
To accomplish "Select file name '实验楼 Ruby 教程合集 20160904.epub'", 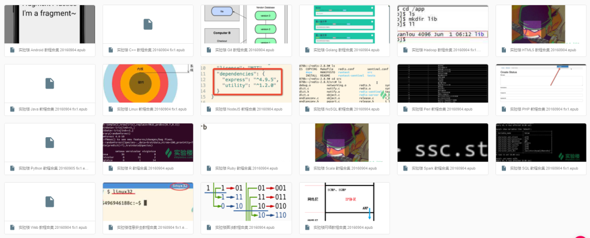I will tap(247, 168).
